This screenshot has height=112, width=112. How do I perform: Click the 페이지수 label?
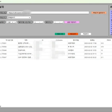point(49,22)
